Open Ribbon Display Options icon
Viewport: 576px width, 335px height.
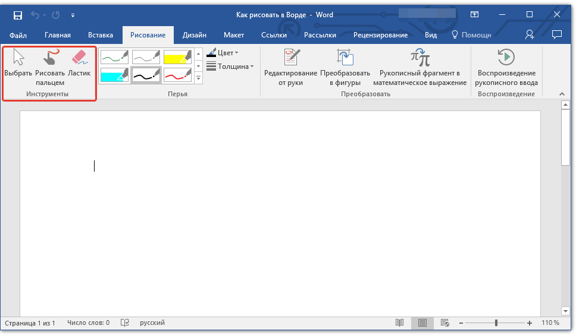click(474, 15)
